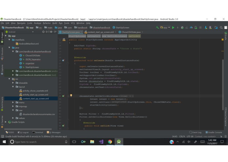Open the Gradle side tool window
Screen dimensions: 228x162
point(226,36)
